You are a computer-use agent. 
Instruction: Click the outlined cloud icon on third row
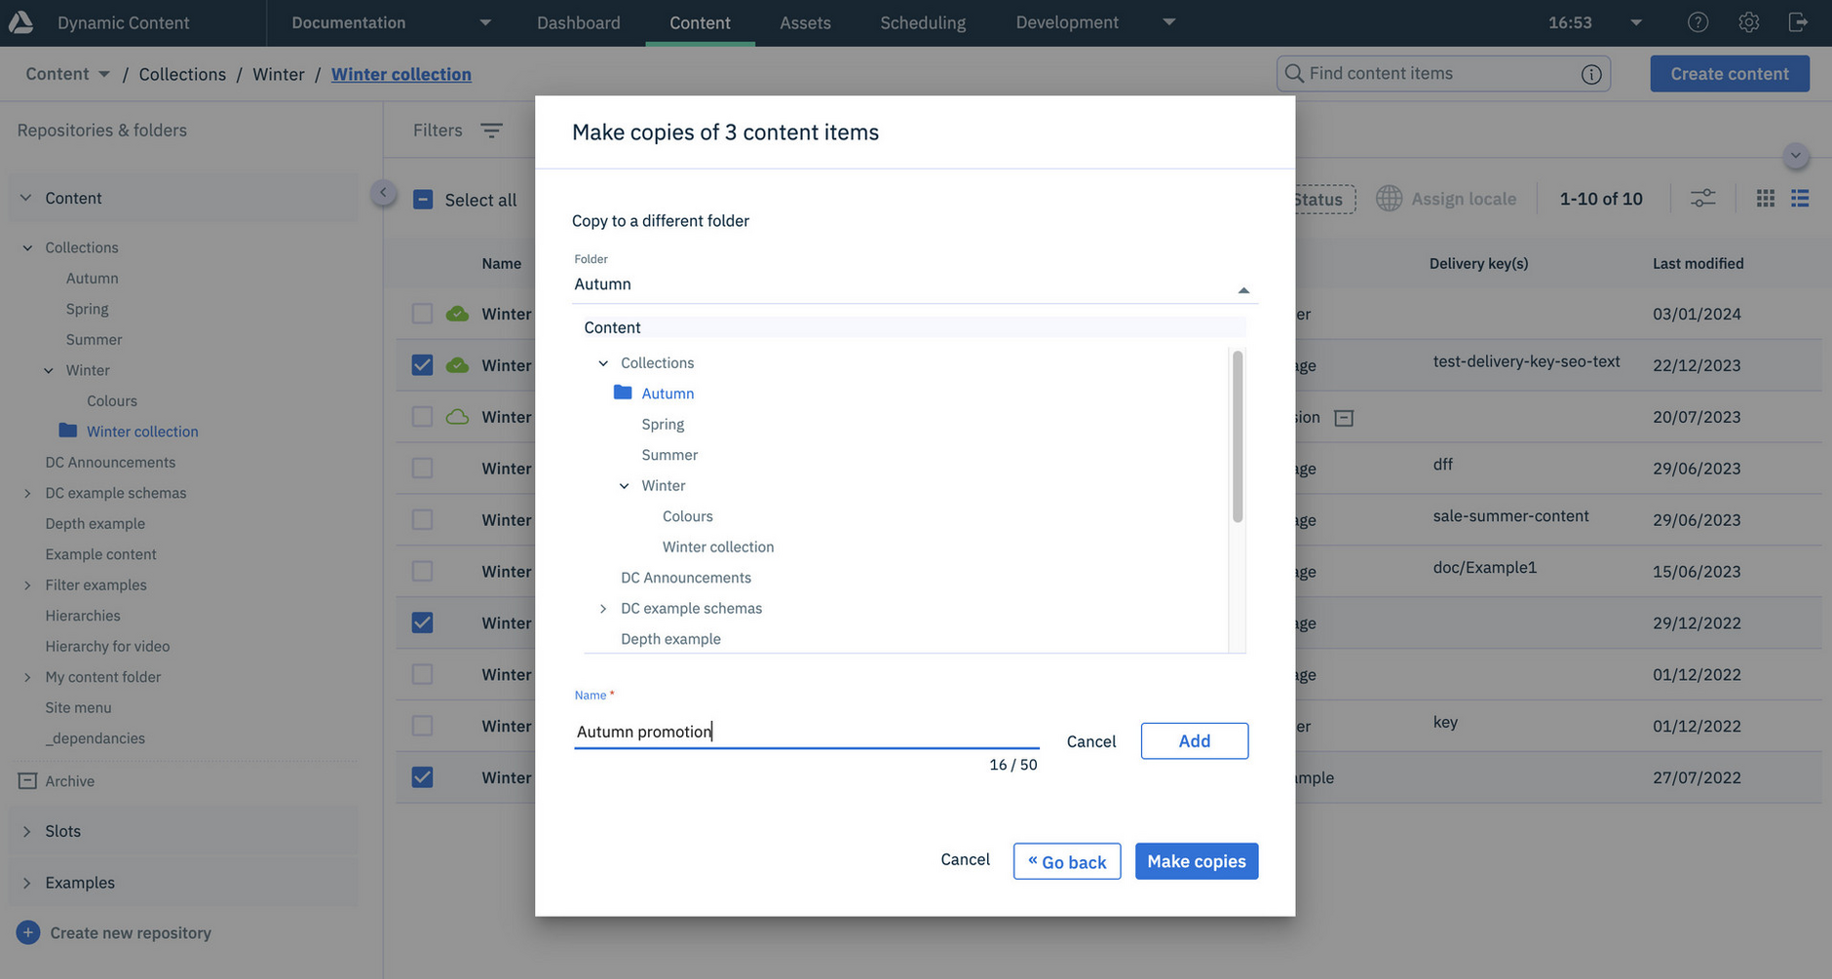(x=457, y=417)
